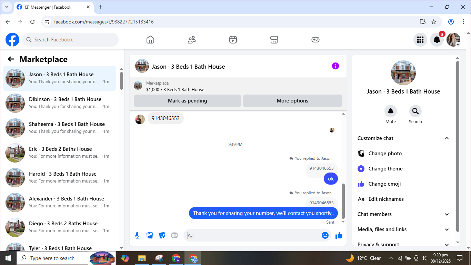Select Change theme option
This screenshot has width=471, height=265.
click(403, 169)
